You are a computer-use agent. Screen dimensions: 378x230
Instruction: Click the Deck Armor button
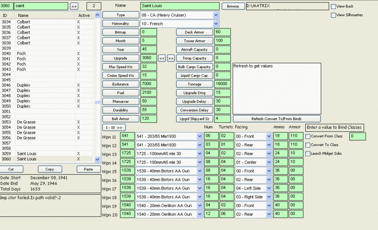pyautogui.click(x=195, y=32)
